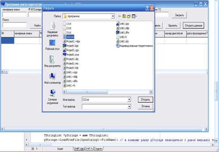Expand the Папка folder dropdown
Screen dimensions: 219x152
point(113,16)
